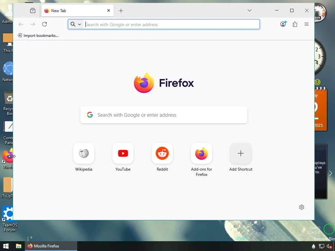This screenshot has width=335, height=251.
Task: Minimize the Firefox window
Action: coord(277,10)
